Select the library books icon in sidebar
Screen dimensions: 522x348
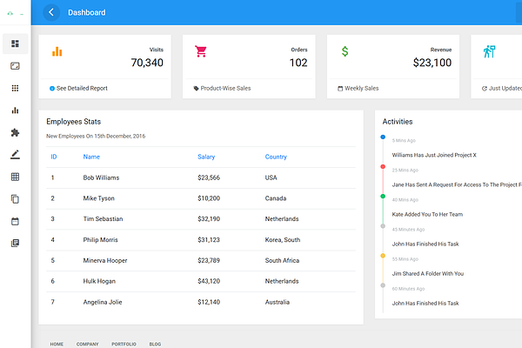click(x=15, y=243)
